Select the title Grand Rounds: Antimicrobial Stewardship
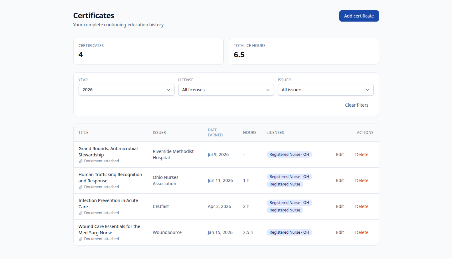Image resolution: width=452 pixels, height=259 pixels. [x=108, y=152]
